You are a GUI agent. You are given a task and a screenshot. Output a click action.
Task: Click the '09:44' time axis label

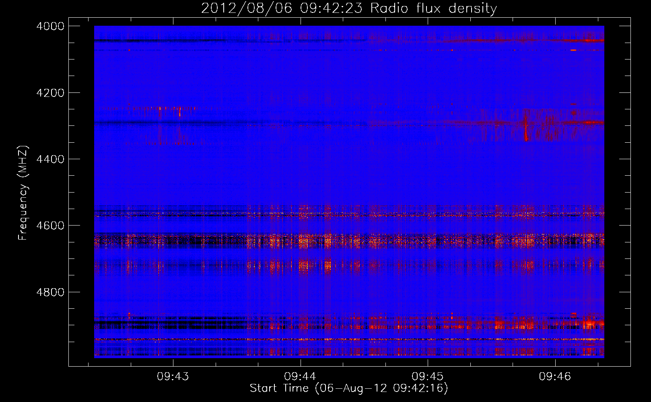click(300, 377)
